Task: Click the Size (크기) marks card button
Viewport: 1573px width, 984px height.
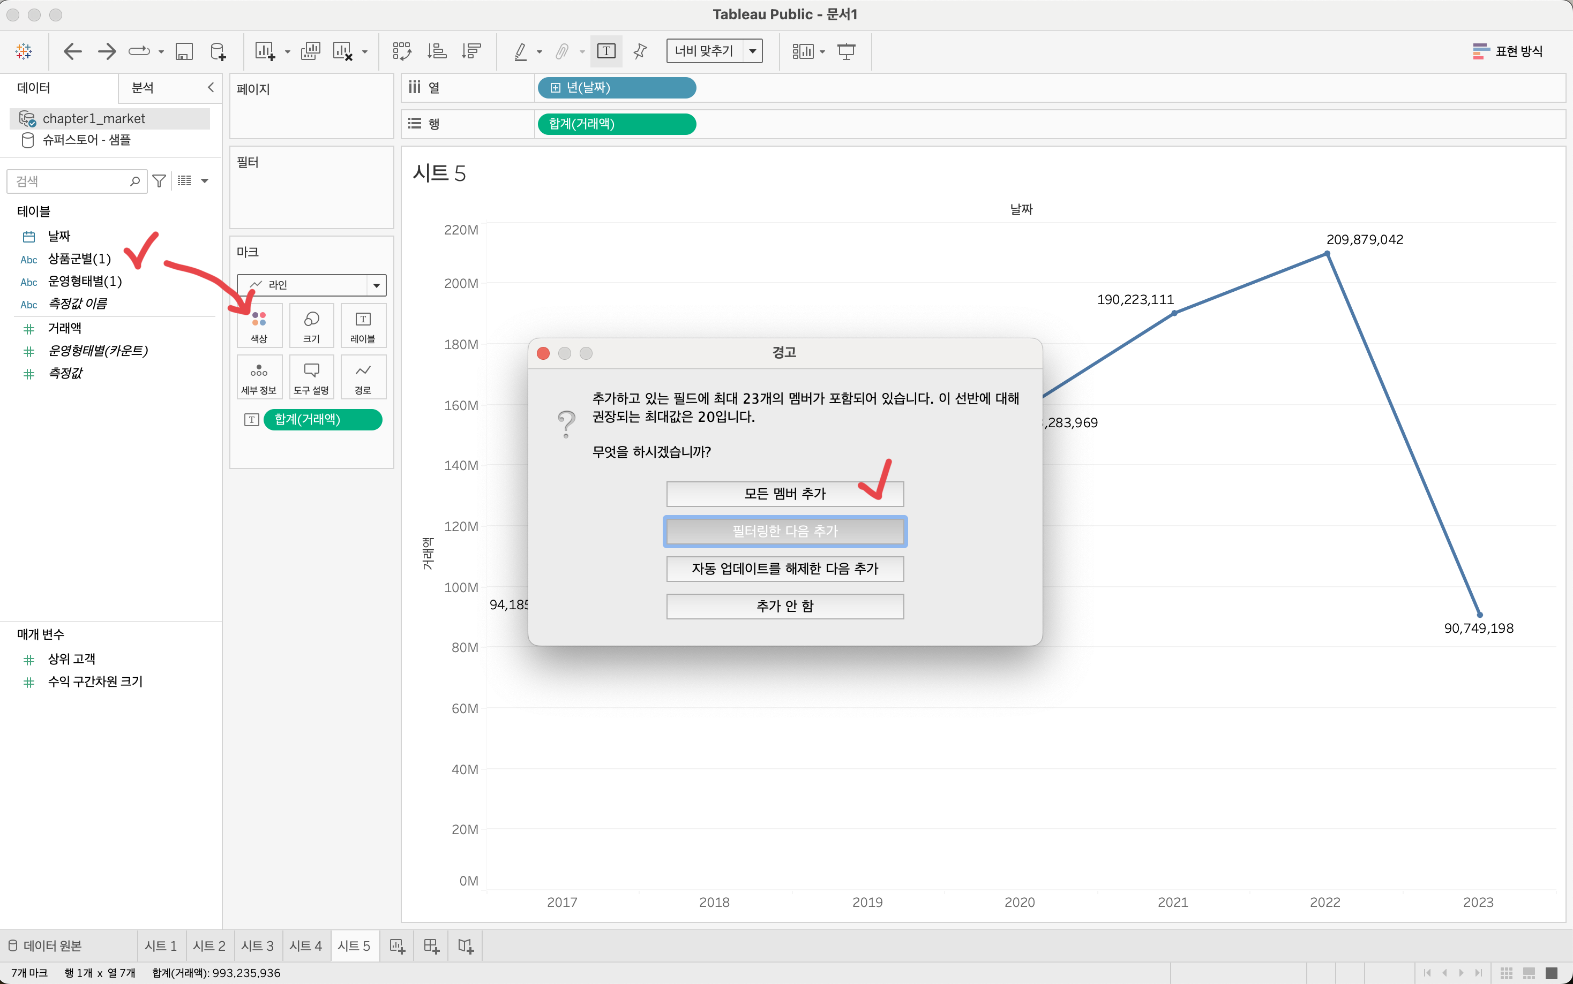Action: pos(311,326)
